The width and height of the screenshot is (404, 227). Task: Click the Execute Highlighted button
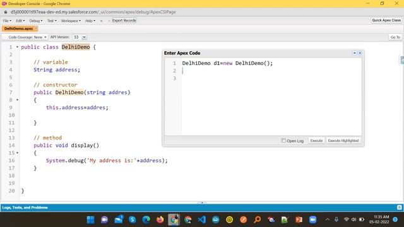click(343, 141)
